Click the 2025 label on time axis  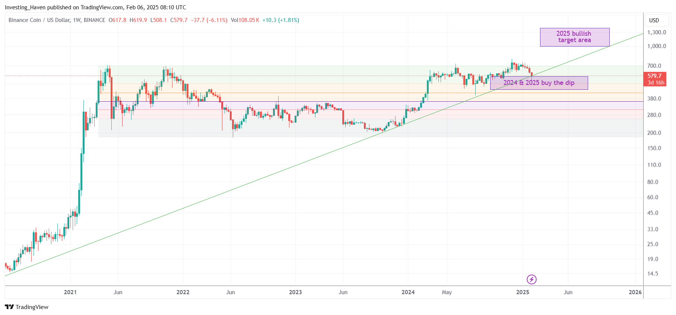[523, 292]
